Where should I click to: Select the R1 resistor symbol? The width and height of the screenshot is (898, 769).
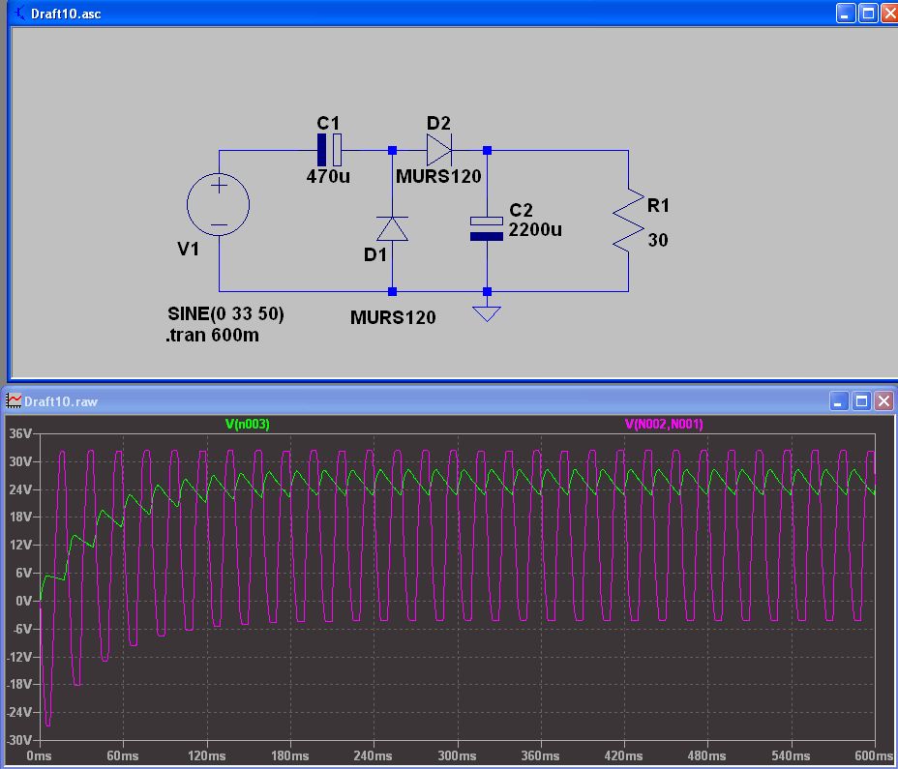(628, 221)
